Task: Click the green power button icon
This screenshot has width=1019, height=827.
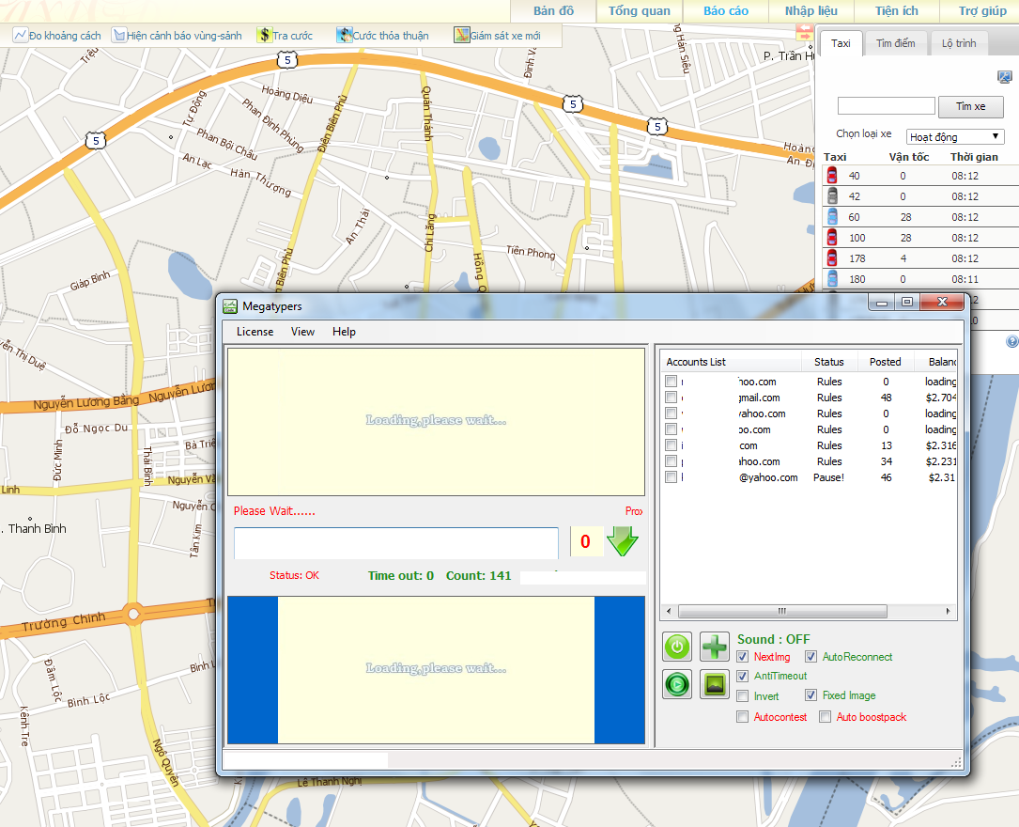Action: (x=677, y=647)
